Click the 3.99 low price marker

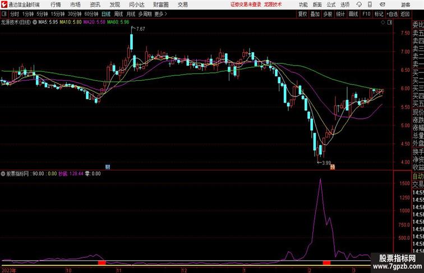coord(326,163)
